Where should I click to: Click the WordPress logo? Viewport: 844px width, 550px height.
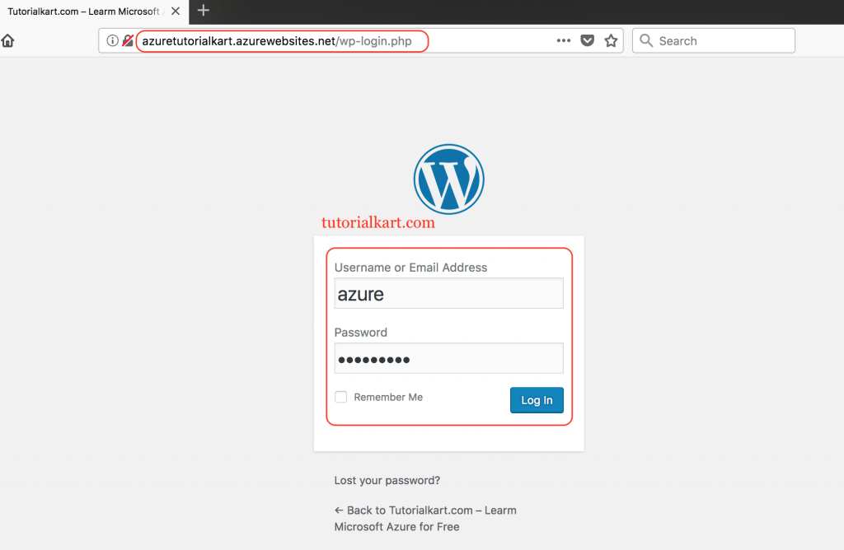tap(448, 179)
